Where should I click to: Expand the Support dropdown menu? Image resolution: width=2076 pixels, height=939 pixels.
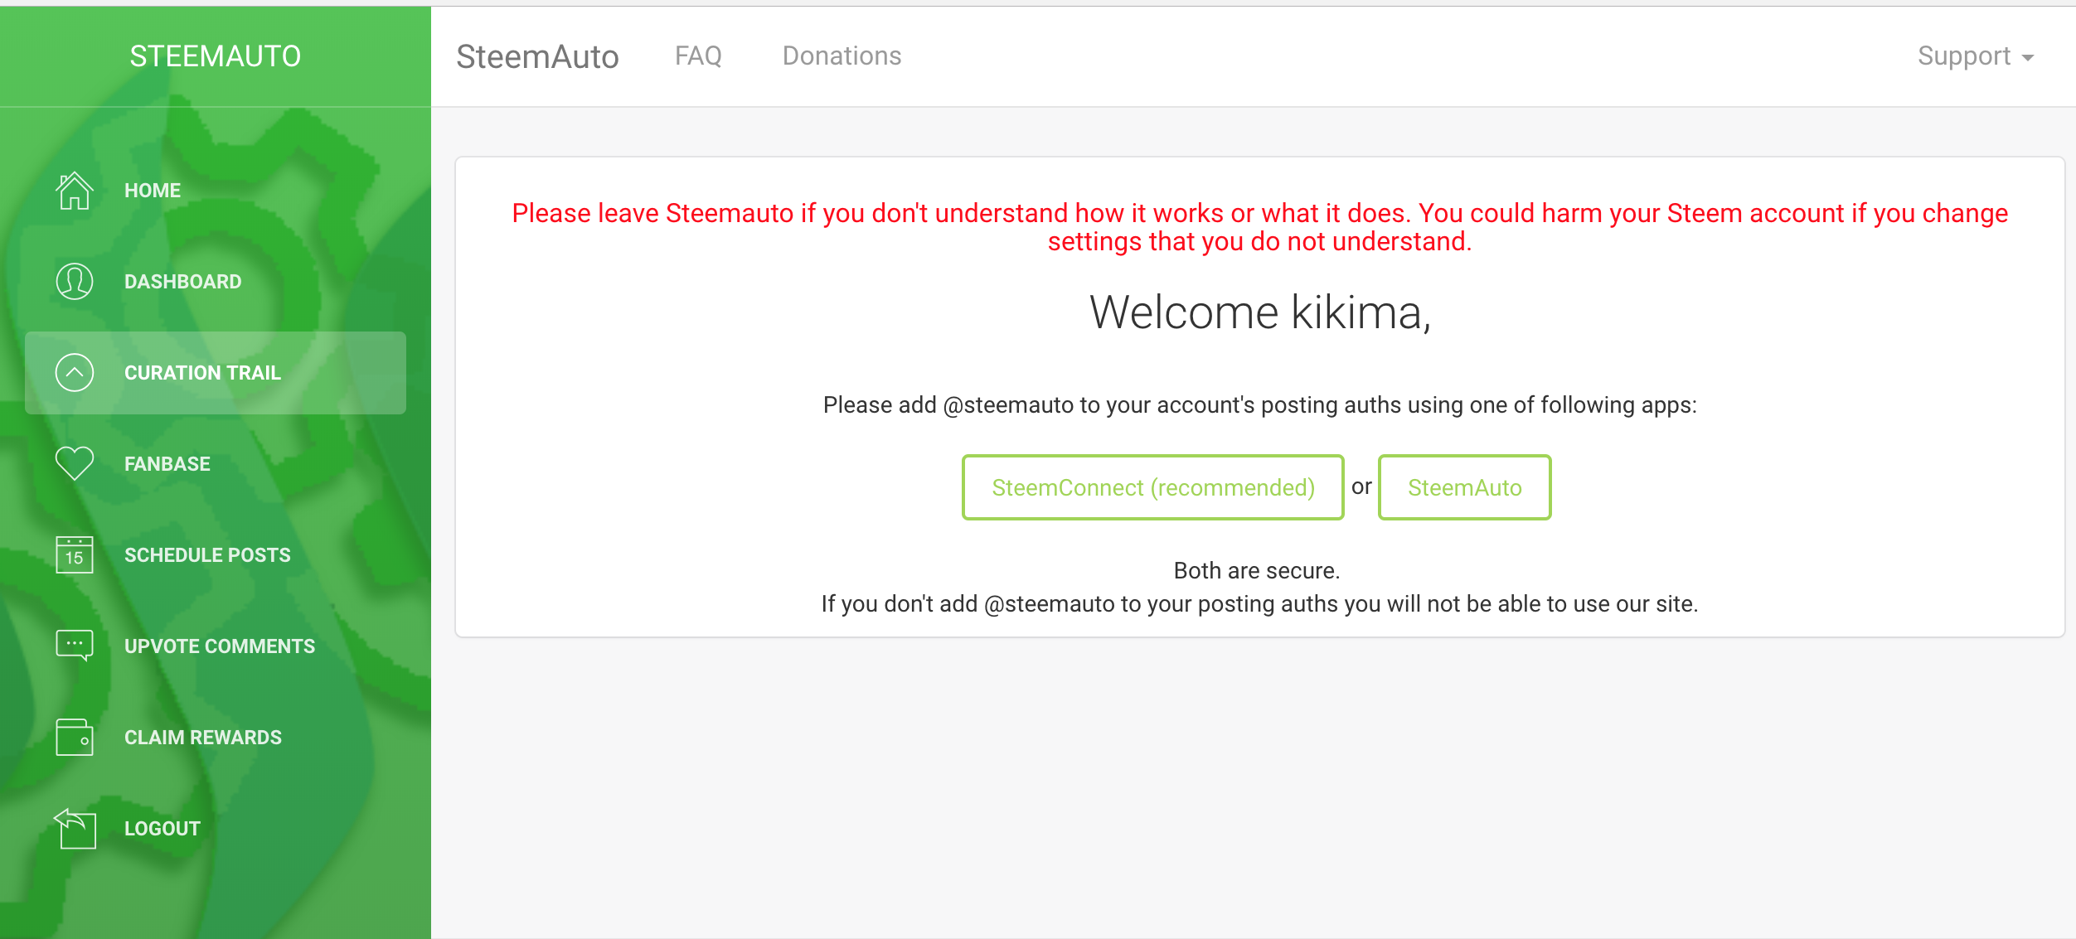(x=1964, y=56)
